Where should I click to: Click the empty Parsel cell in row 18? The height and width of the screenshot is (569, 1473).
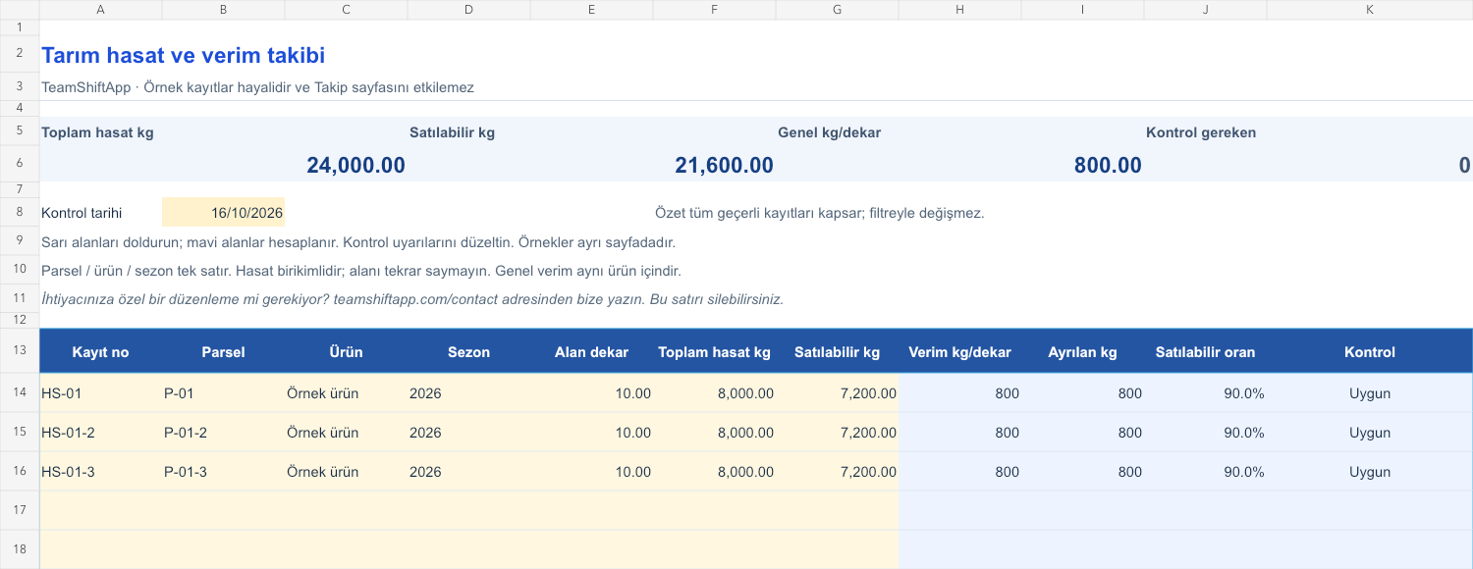223,549
